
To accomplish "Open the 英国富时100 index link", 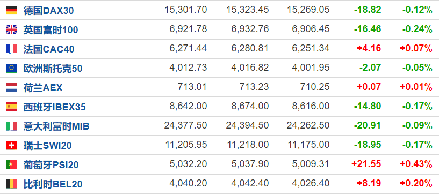I will (x=51, y=30).
